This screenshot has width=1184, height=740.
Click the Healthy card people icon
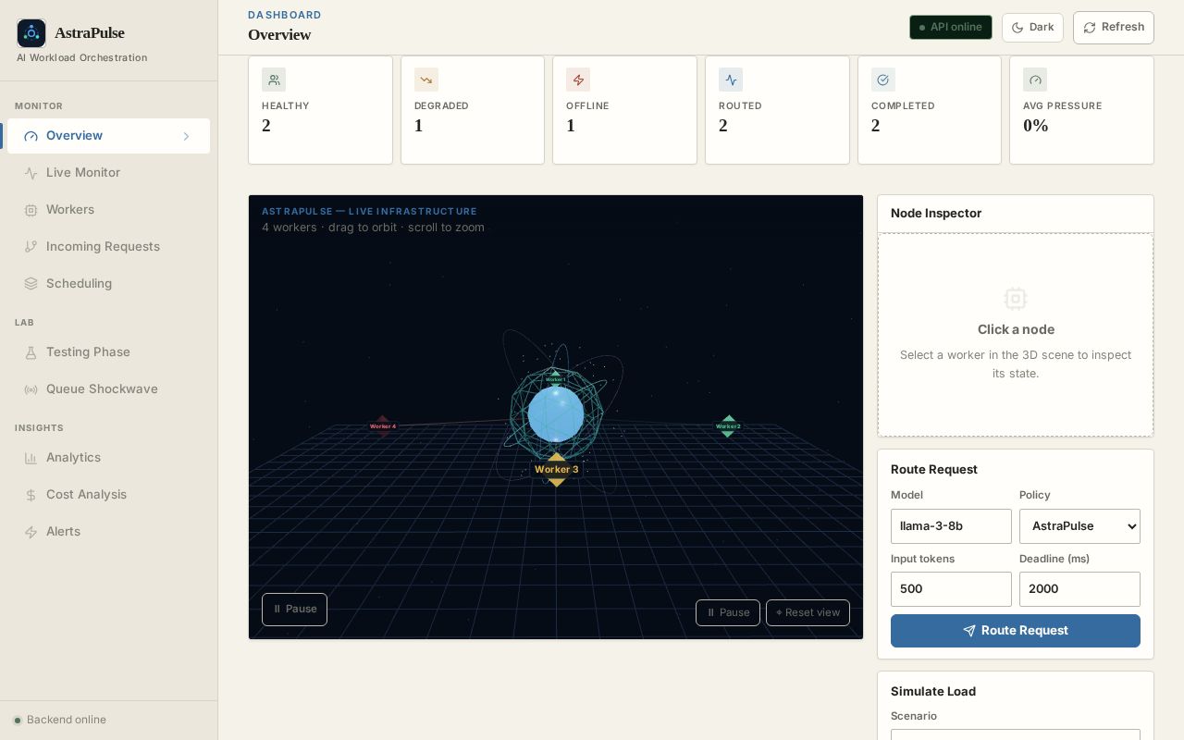(x=274, y=80)
